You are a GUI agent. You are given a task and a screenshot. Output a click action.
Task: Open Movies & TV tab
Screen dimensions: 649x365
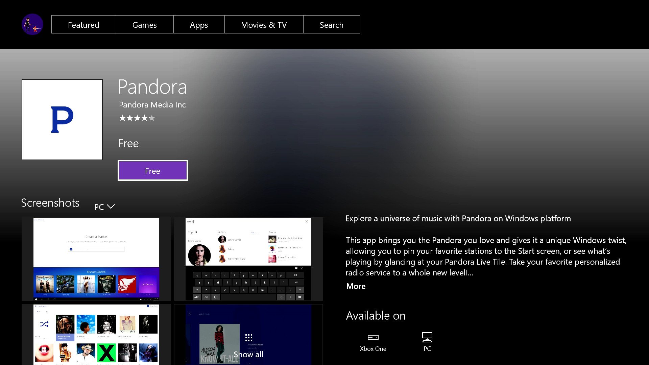coord(264,24)
